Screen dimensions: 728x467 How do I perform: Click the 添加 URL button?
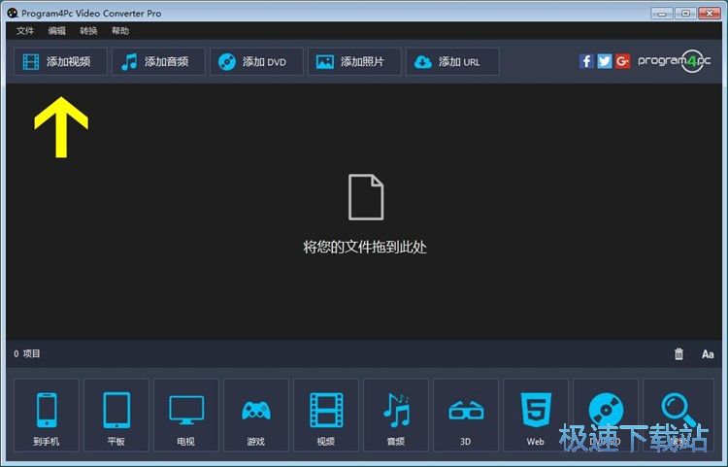pyautogui.click(x=452, y=62)
